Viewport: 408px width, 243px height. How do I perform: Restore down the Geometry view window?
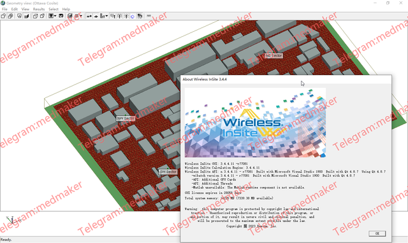pyautogui.click(x=388, y=3)
